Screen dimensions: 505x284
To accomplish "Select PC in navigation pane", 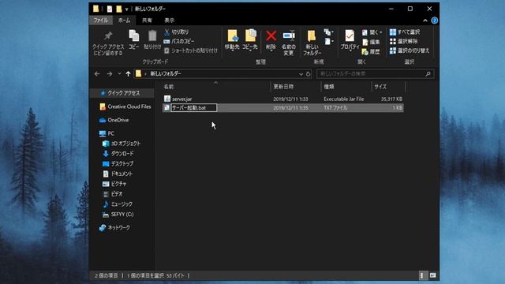I will pos(107,133).
